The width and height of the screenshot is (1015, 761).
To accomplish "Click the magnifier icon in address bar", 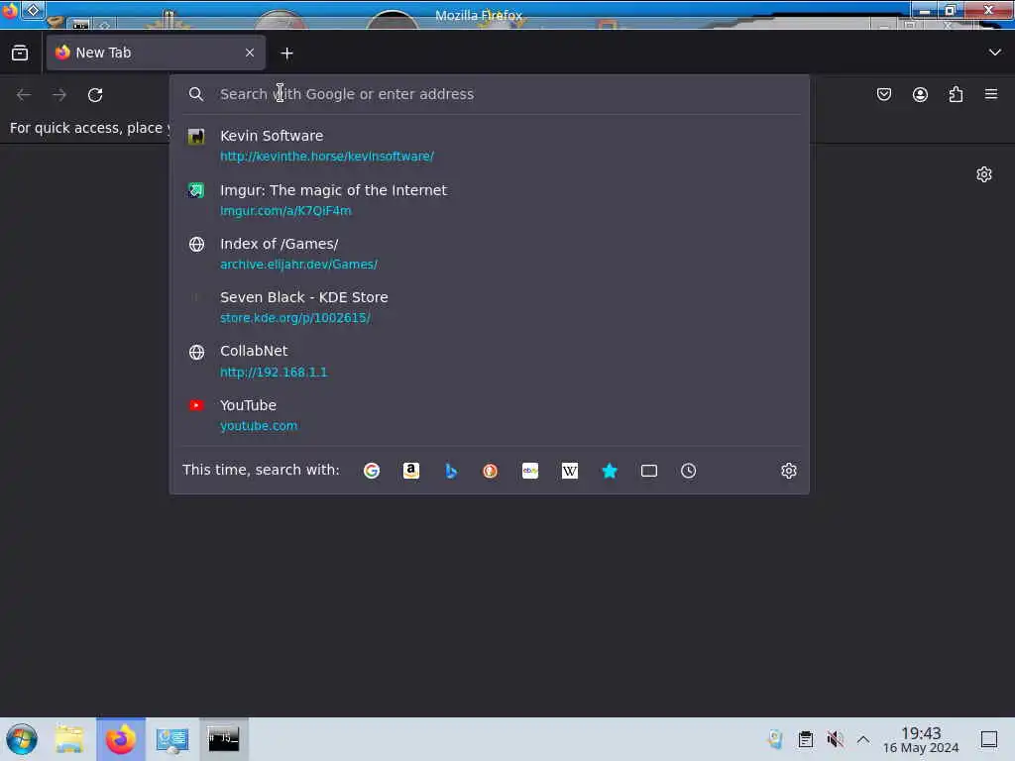I will coord(196,94).
